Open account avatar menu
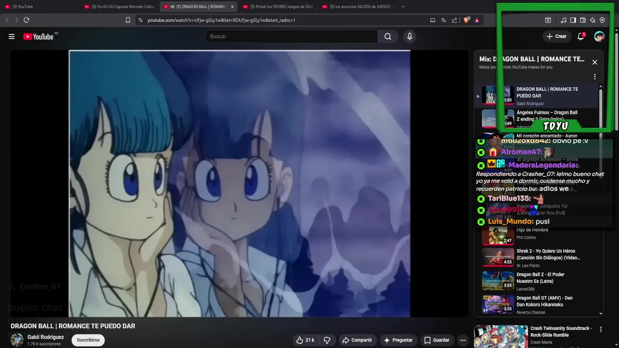Viewport: 619px width, 348px height. [599, 36]
